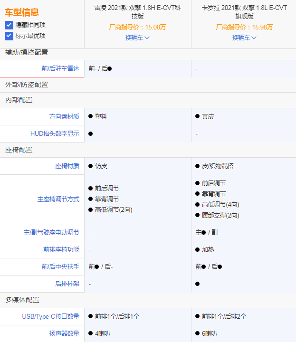Click the HUD抬头数字显示 label
Screen dimensions: 296x342
(x=55, y=133)
